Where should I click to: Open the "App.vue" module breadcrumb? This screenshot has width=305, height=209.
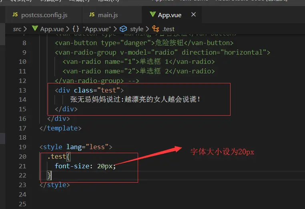[97, 29]
